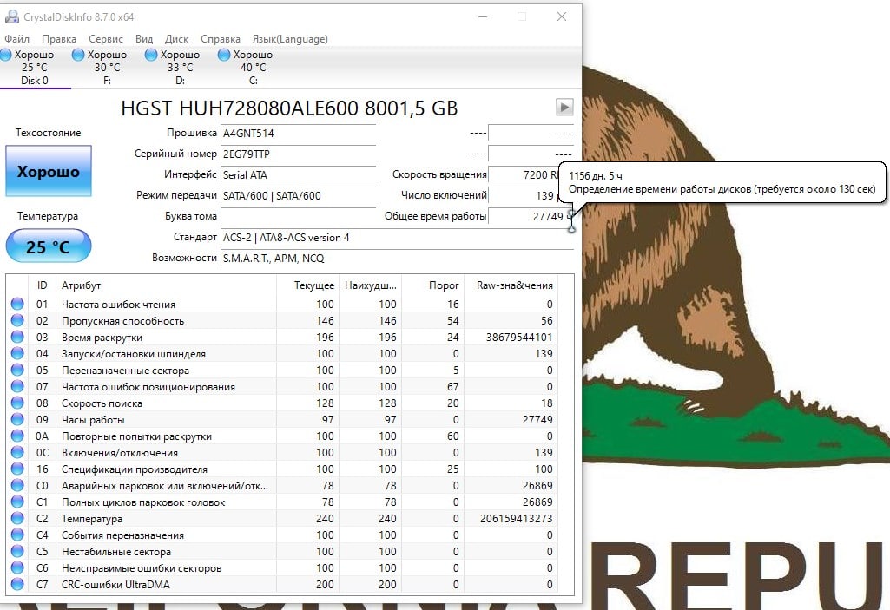
Task: Click status orb for attribute C0
Action: [x=17, y=485]
